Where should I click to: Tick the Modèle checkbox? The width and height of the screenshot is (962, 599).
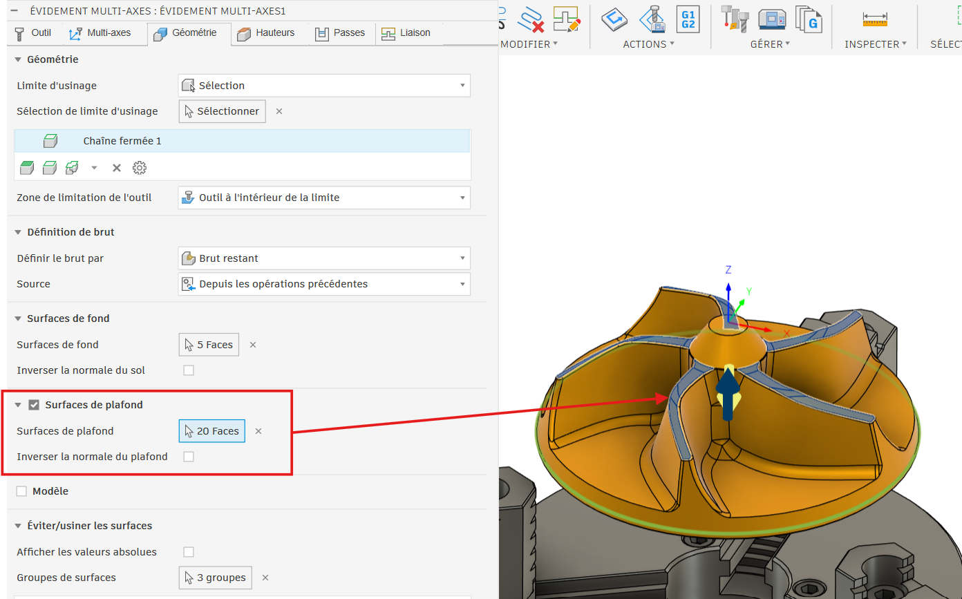point(21,491)
